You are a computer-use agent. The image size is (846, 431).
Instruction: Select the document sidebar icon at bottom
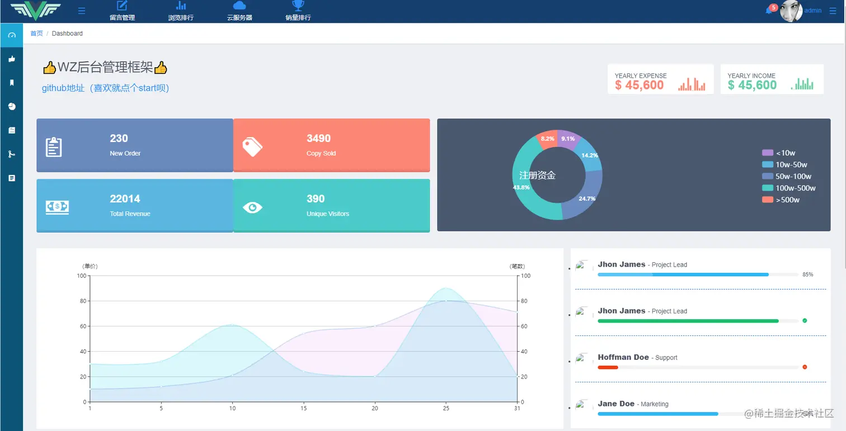click(12, 178)
